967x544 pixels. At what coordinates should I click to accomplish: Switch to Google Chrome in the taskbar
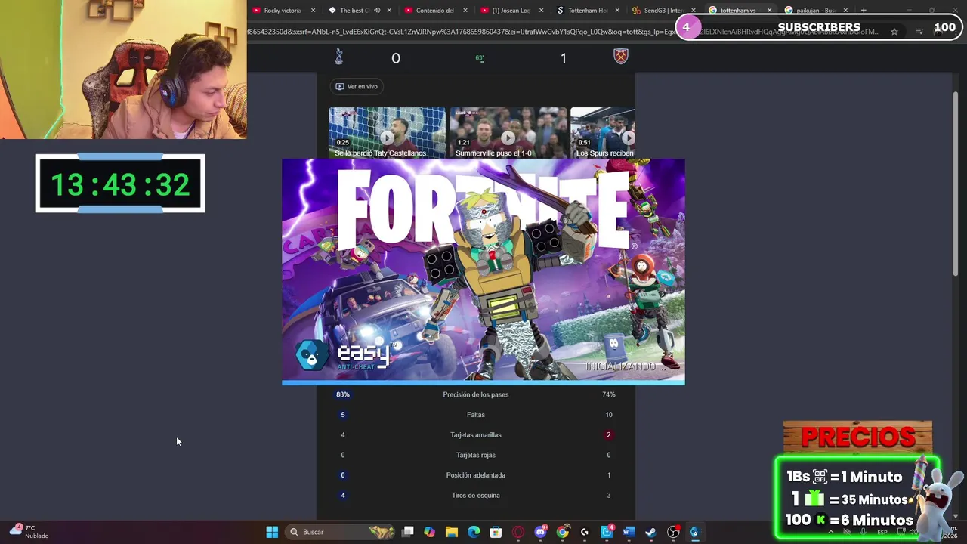point(562,532)
